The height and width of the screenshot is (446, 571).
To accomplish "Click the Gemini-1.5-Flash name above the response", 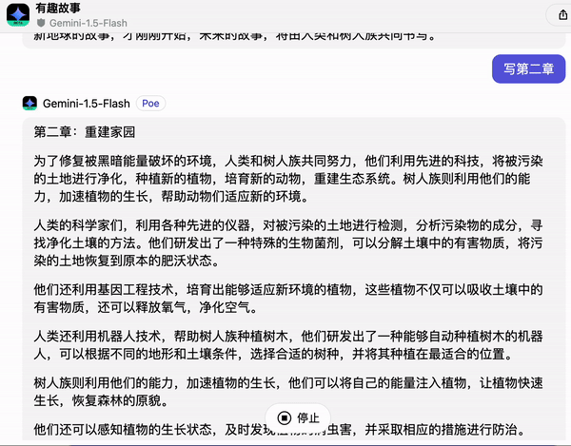I will pyautogui.click(x=87, y=104).
